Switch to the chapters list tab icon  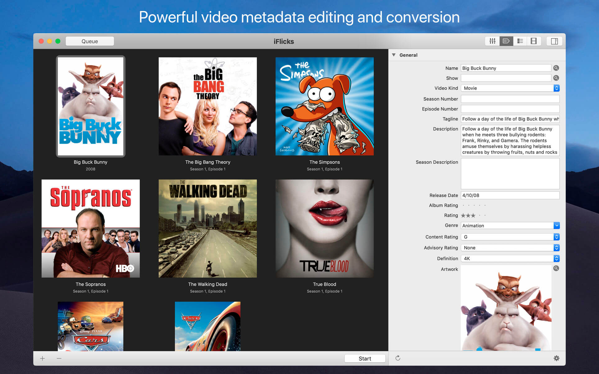520,41
